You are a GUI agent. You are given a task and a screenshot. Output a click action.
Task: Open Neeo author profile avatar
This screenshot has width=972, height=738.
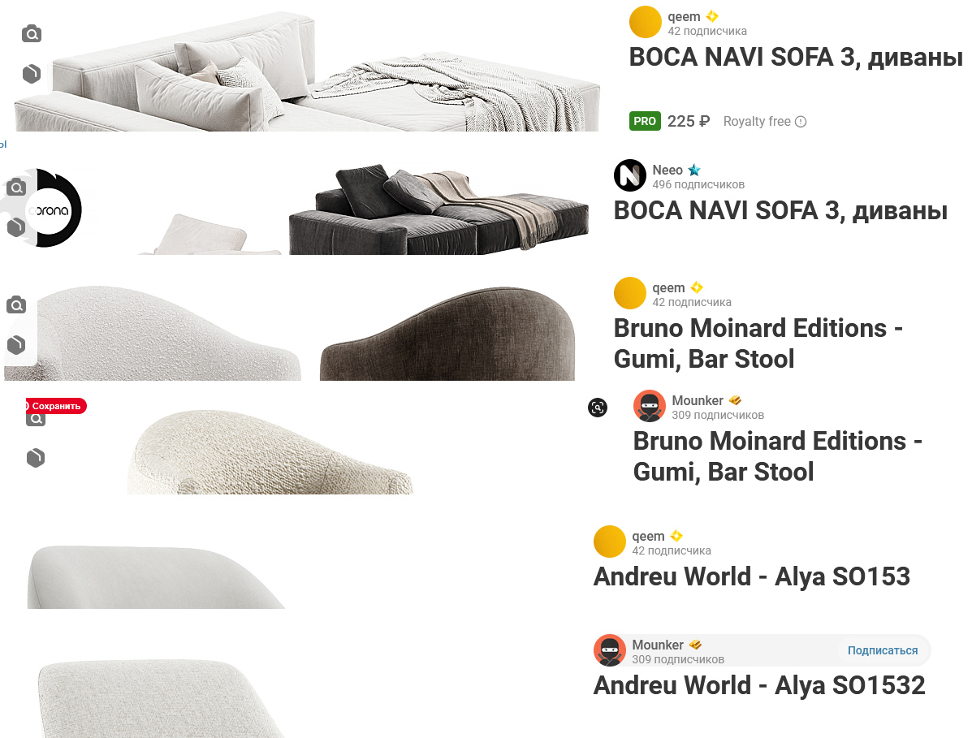tap(630, 175)
